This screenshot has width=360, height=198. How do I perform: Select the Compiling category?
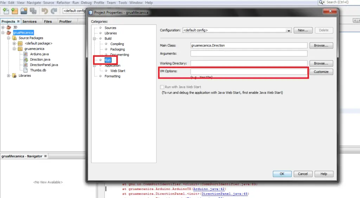[117, 44]
